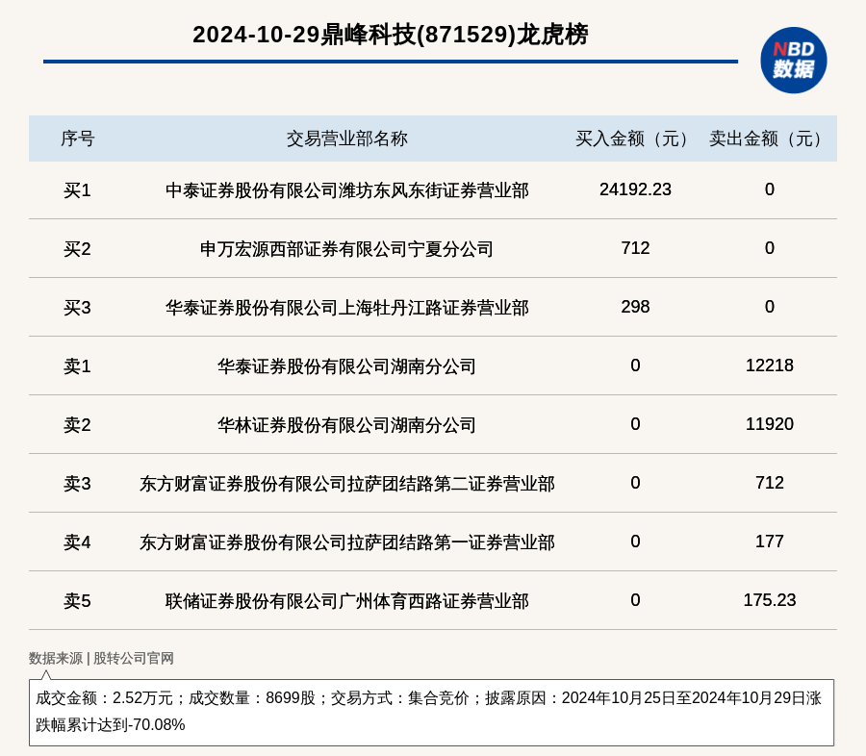Click the 数据来源 | 股转公司官网 source note
Image resolution: width=866 pixels, height=756 pixels.
(x=101, y=658)
